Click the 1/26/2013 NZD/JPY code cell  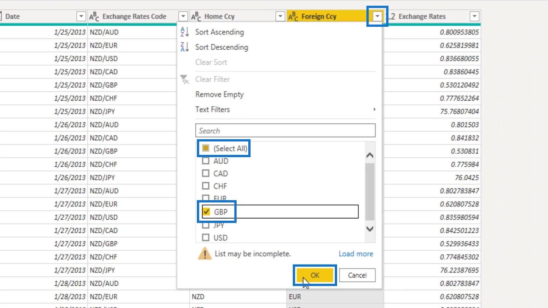(132, 178)
